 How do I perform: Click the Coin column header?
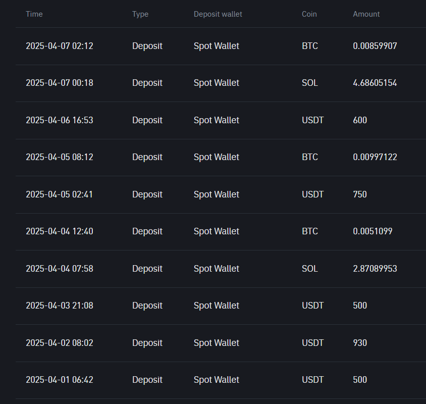click(309, 14)
